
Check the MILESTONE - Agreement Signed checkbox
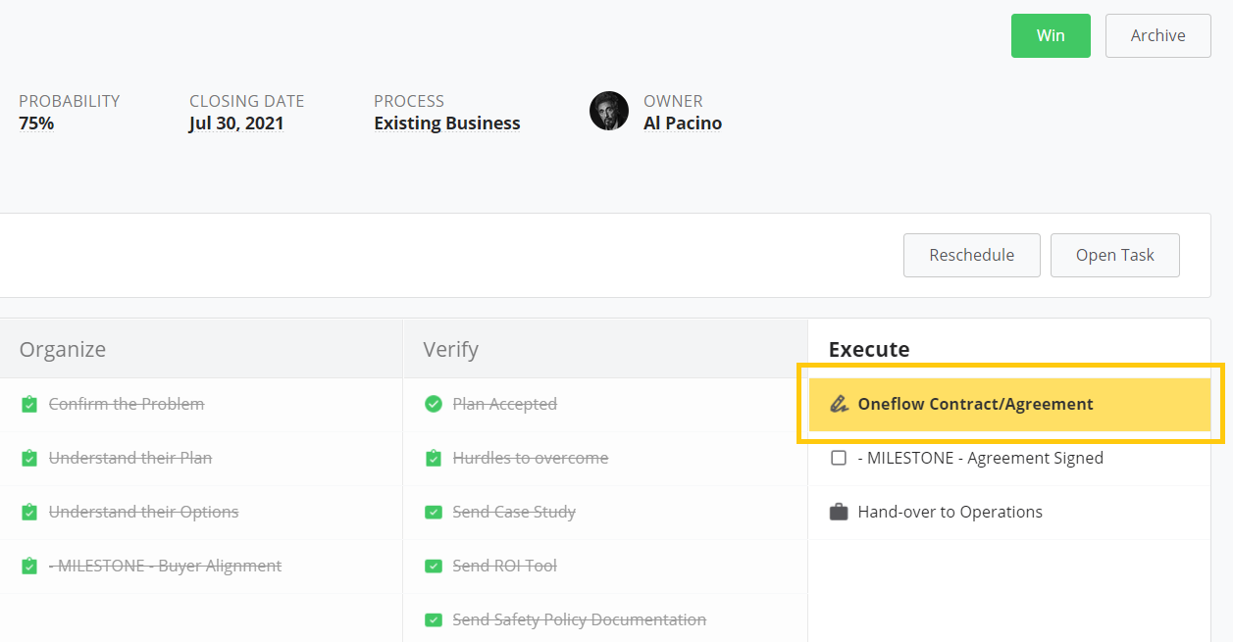click(x=839, y=457)
